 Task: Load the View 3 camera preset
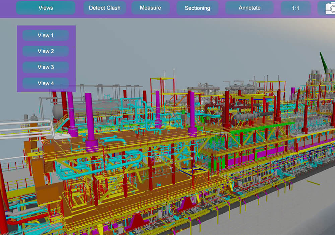coord(46,67)
